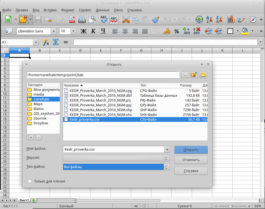Expand the Liberation Sans font dropdown
265x209 pixels.
53,31
